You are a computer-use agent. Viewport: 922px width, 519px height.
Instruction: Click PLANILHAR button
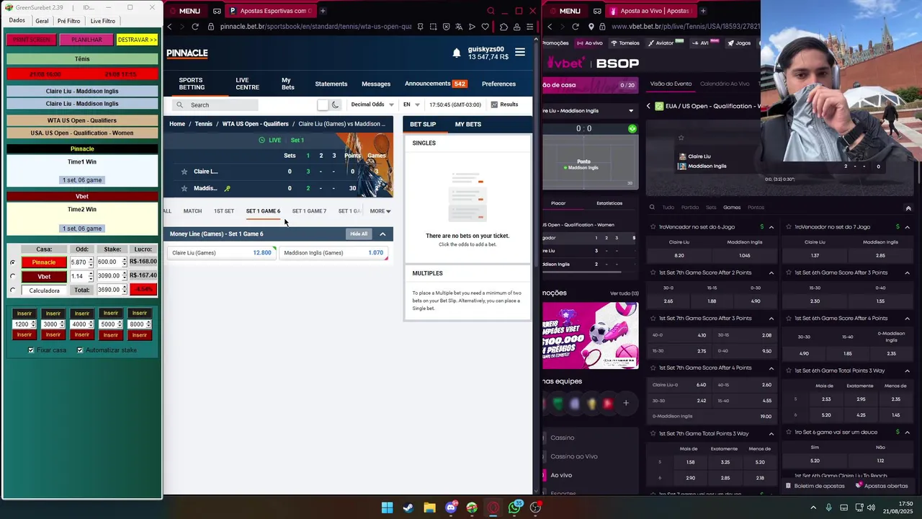point(86,40)
